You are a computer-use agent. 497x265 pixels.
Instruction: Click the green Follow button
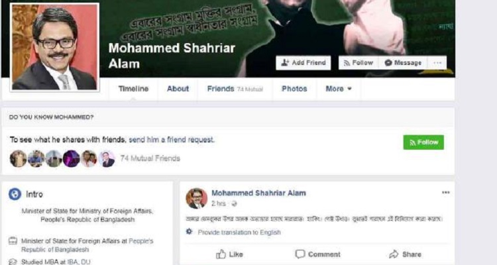pos(423,142)
